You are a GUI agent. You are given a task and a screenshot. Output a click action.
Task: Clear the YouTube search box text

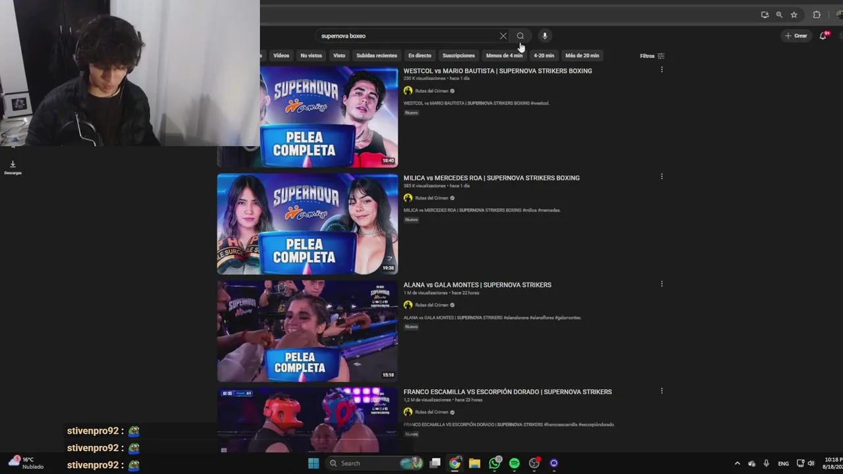503,36
